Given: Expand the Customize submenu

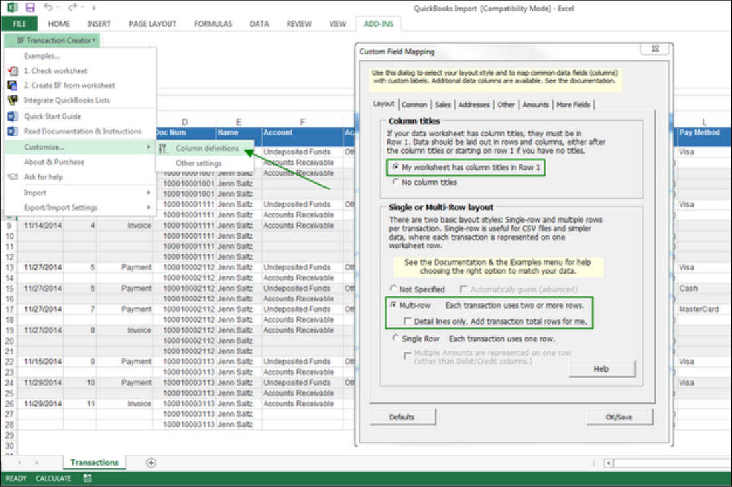Looking at the screenshot, I should pos(80,147).
